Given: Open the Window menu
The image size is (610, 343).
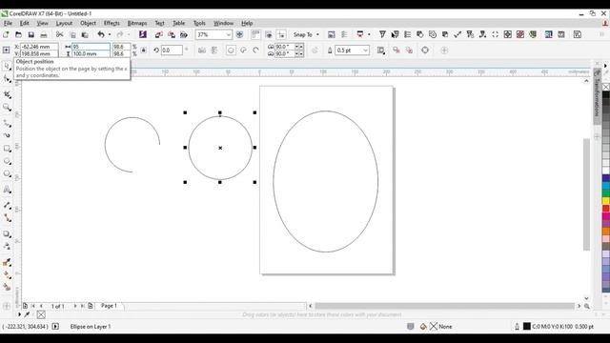Looking at the screenshot, I should (223, 23).
